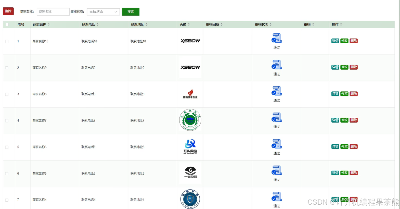Click the row 删除 button for 商家名称5
Image resolution: width=400 pixels, height=209 pixels.
pos(354,173)
